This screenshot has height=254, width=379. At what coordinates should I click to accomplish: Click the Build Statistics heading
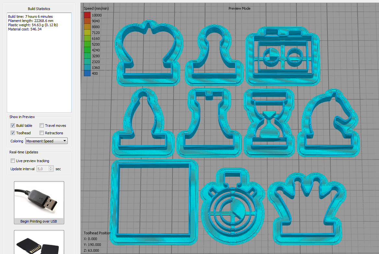(x=39, y=9)
